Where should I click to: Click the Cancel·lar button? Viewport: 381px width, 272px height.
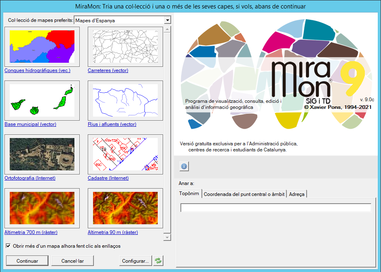72,261
